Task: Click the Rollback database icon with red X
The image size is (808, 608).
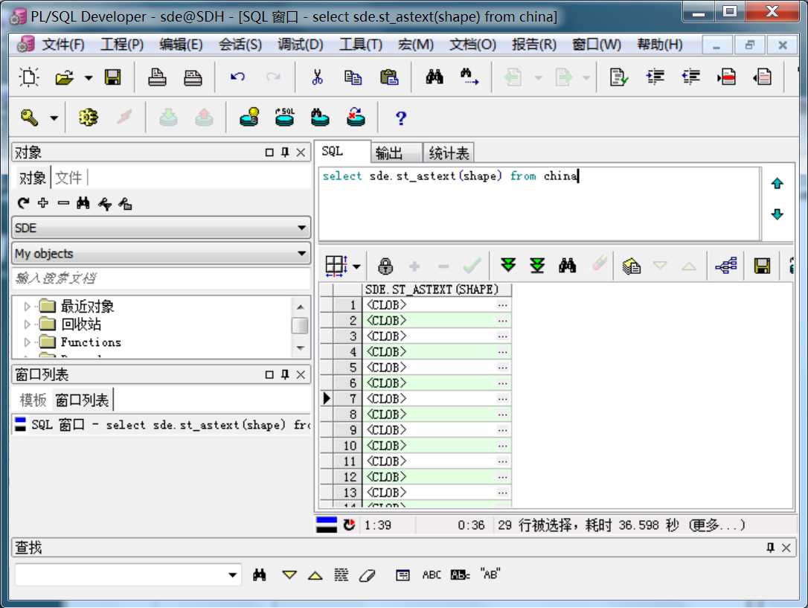Action: [356, 117]
